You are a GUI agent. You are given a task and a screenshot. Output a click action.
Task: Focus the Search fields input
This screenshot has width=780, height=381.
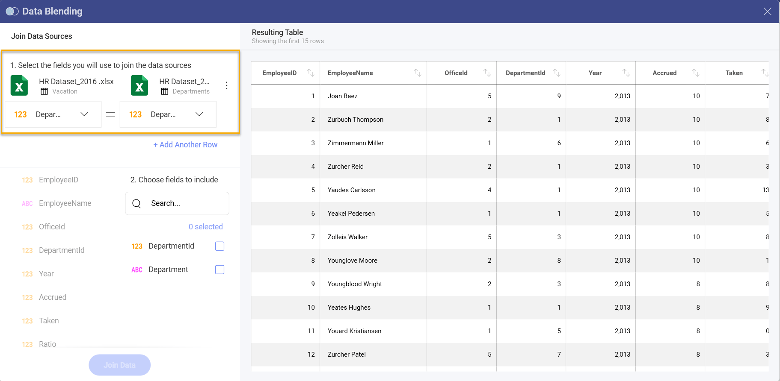(x=177, y=203)
